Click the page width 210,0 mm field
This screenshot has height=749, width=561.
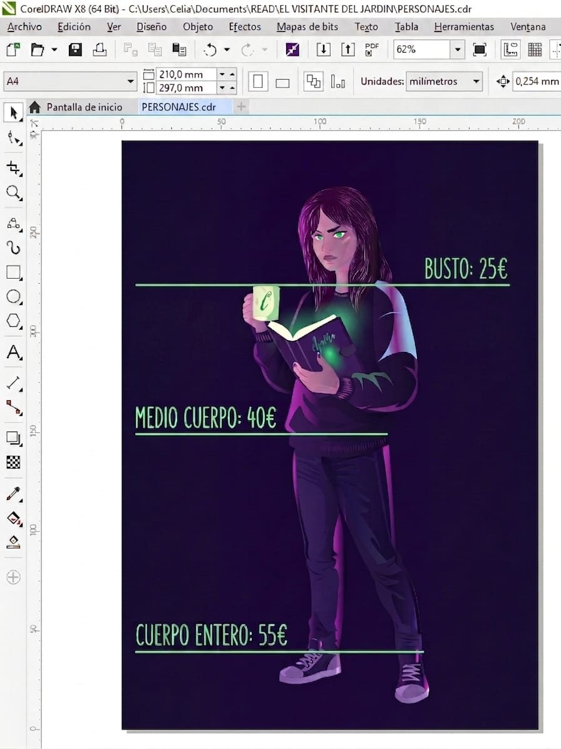[186, 74]
